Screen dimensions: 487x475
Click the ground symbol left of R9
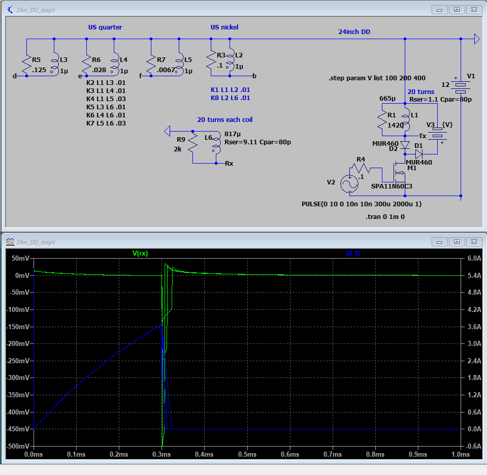coord(167,132)
